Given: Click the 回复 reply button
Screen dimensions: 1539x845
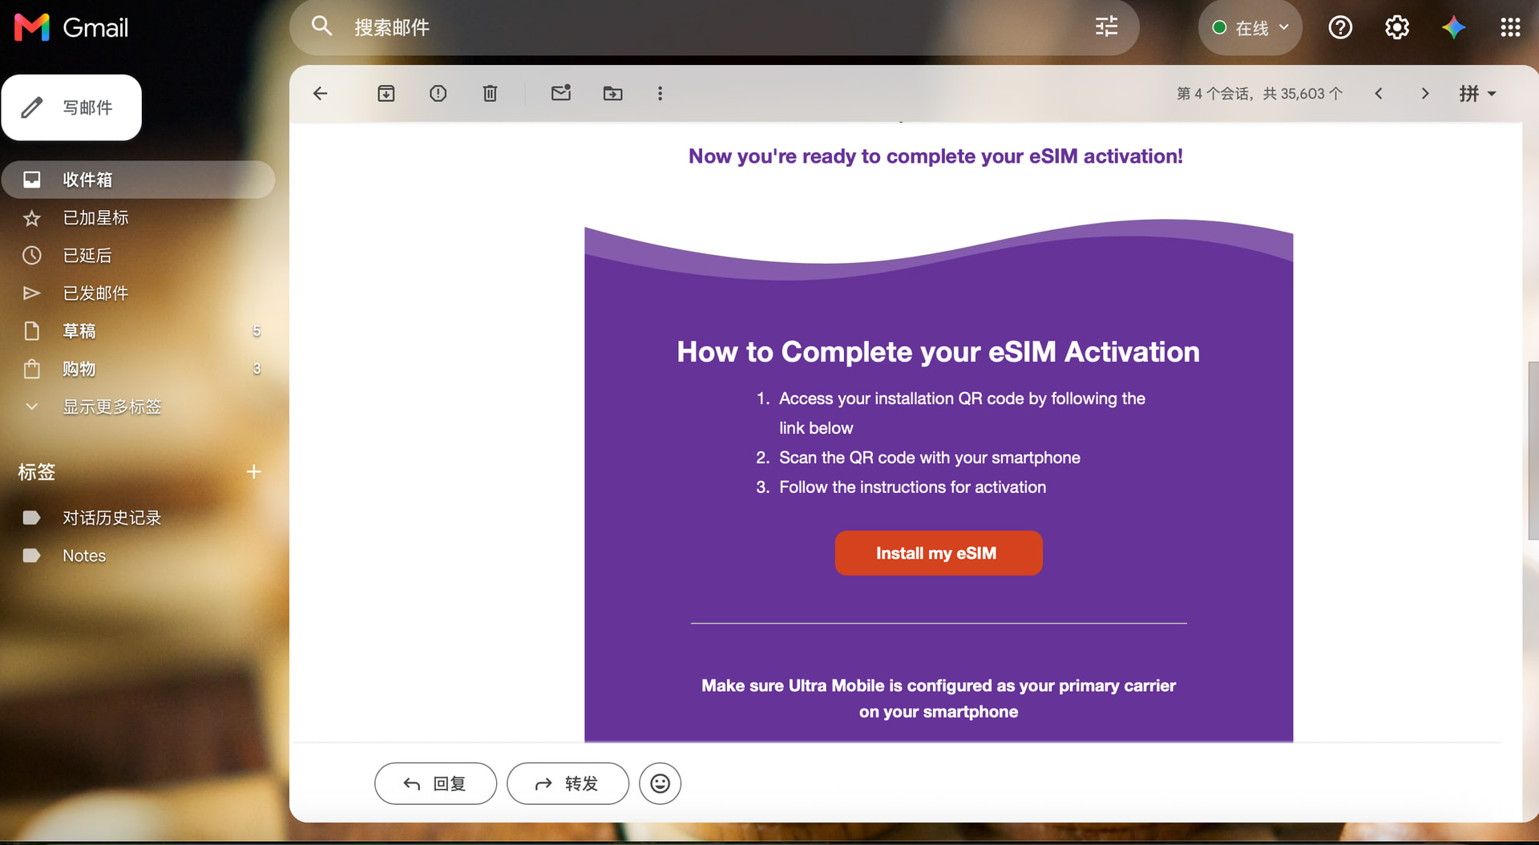Looking at the screenshot, I should [435, 783].
